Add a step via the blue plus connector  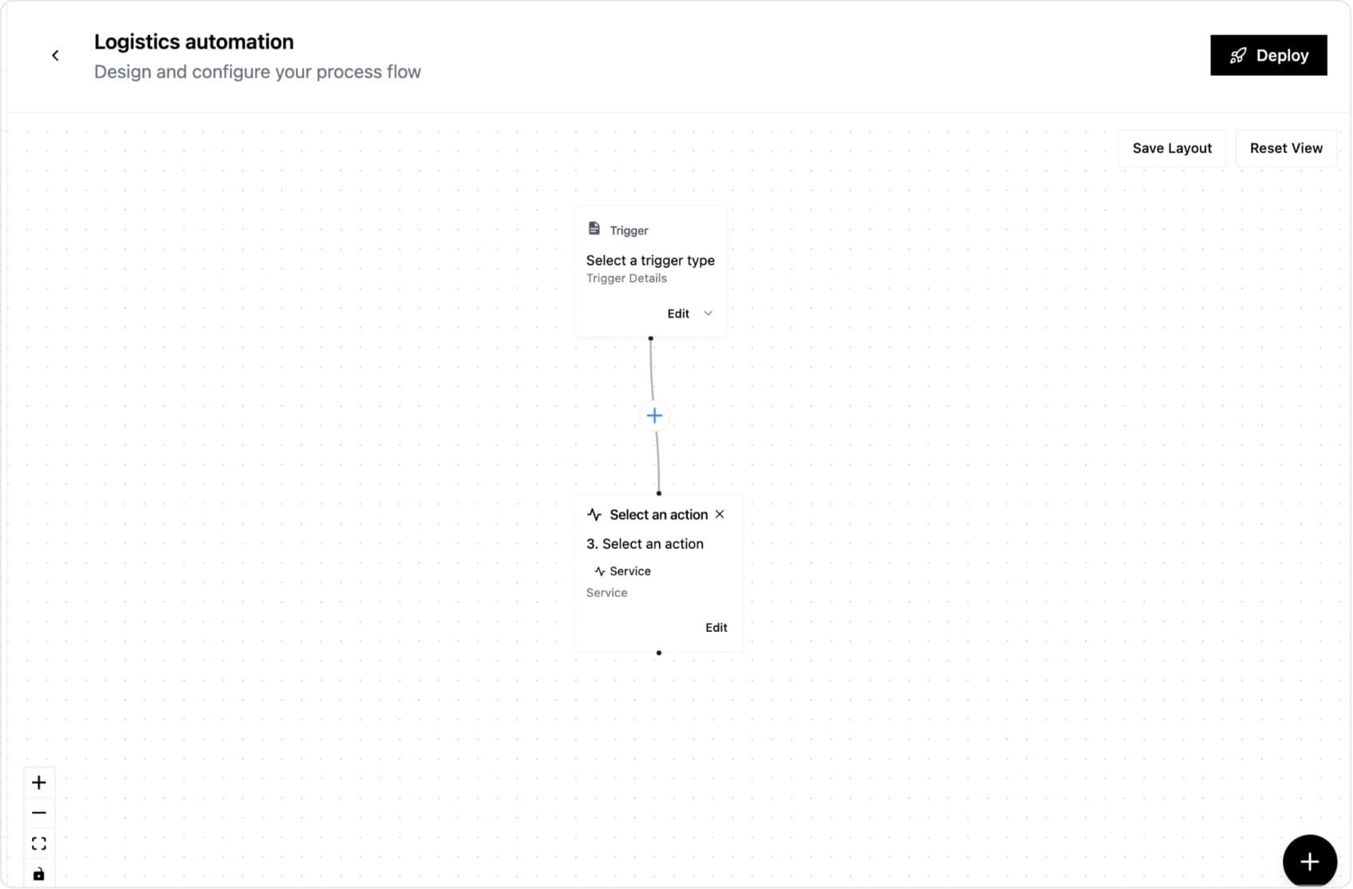654,416
